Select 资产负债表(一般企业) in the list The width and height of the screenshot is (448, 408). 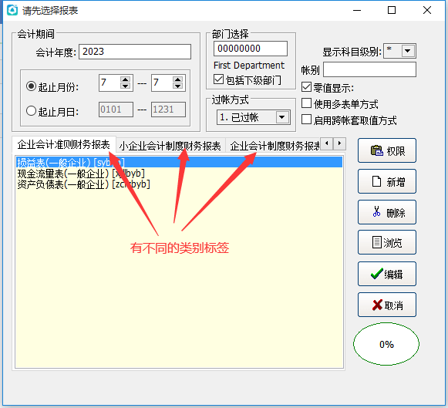(83, 184)
